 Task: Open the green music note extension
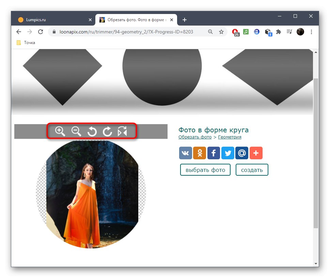tap(246, 32)
